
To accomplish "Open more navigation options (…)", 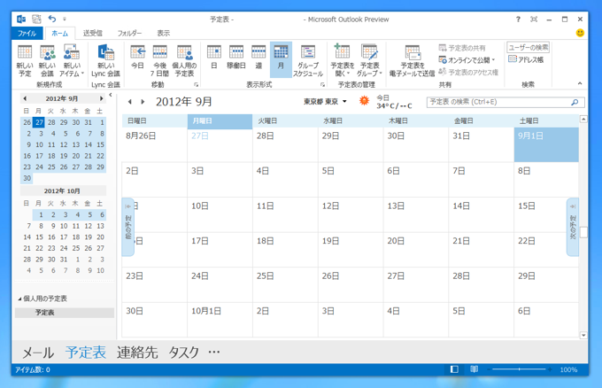I will click(214, 352).
